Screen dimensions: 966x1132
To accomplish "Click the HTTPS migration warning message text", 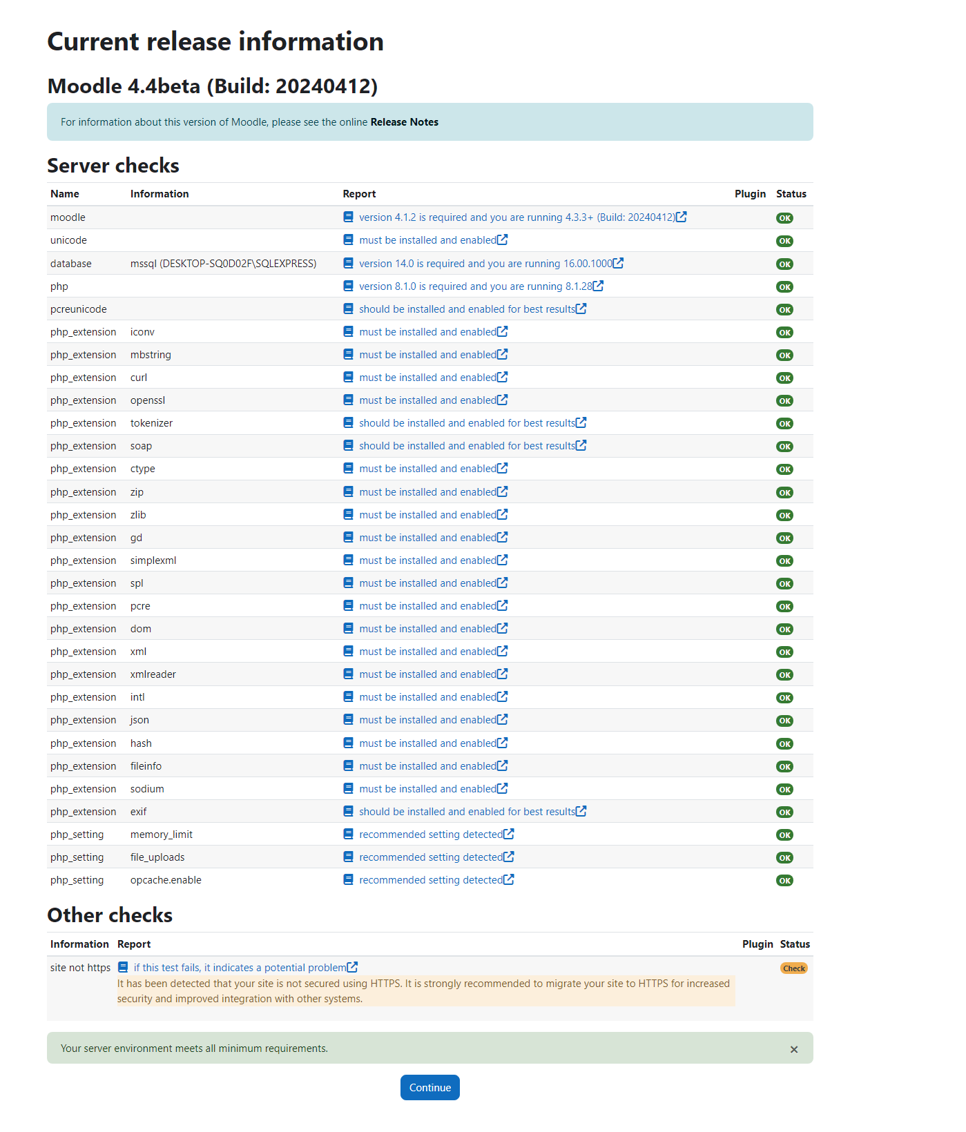I will click(x=426, y=991).
